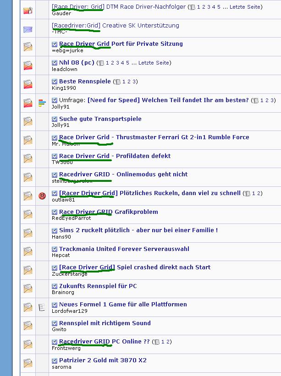
Task: Go to page 3 of 'Beste Rennspiele'
Action: 134,82
